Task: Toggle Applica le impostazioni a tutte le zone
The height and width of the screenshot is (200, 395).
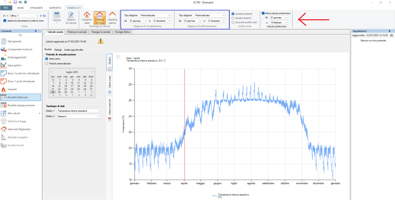Action: pyautogui.click(x=5, y=21)
